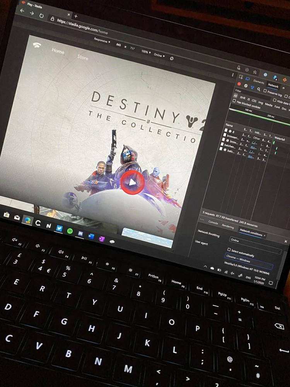
Task: Click the microphone icon in address bar
Action: click(x=239, y=67)
